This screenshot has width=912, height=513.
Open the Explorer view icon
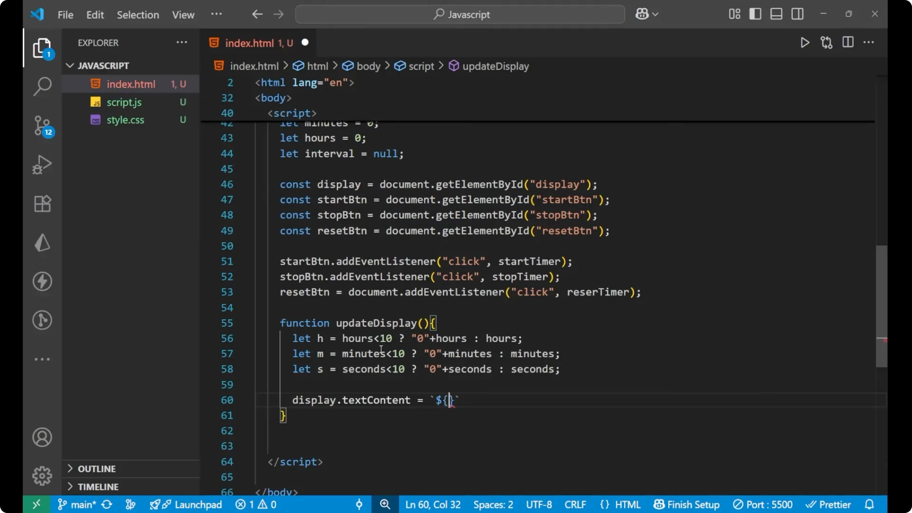pos(42,47)
